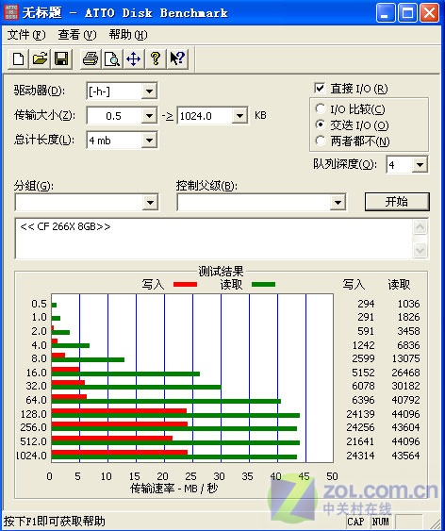Click the Save floppy disk icon
This screenshot has height=531, width=445.
[x=61, y=58]
